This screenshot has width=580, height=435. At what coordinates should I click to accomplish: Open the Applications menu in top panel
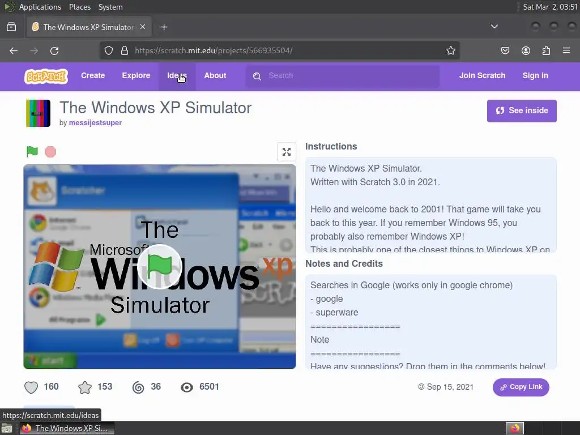click(40, 7)
